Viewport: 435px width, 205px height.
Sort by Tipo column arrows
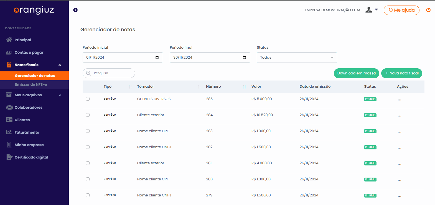click(x=130, y=87)
